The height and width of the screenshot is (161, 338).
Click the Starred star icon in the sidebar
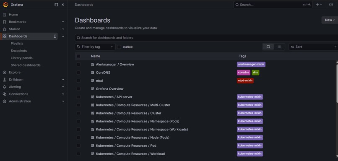tap(5, 29)
